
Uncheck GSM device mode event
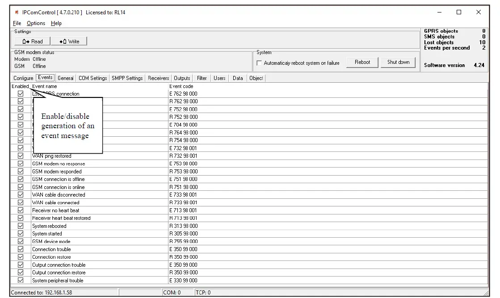21,241
